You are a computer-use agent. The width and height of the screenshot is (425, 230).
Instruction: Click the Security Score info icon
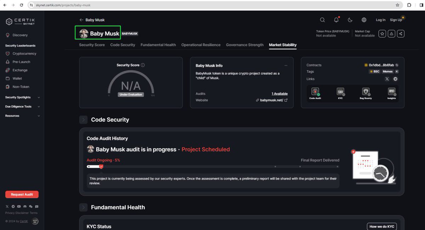pyautogui.click(x=143, y=65)
